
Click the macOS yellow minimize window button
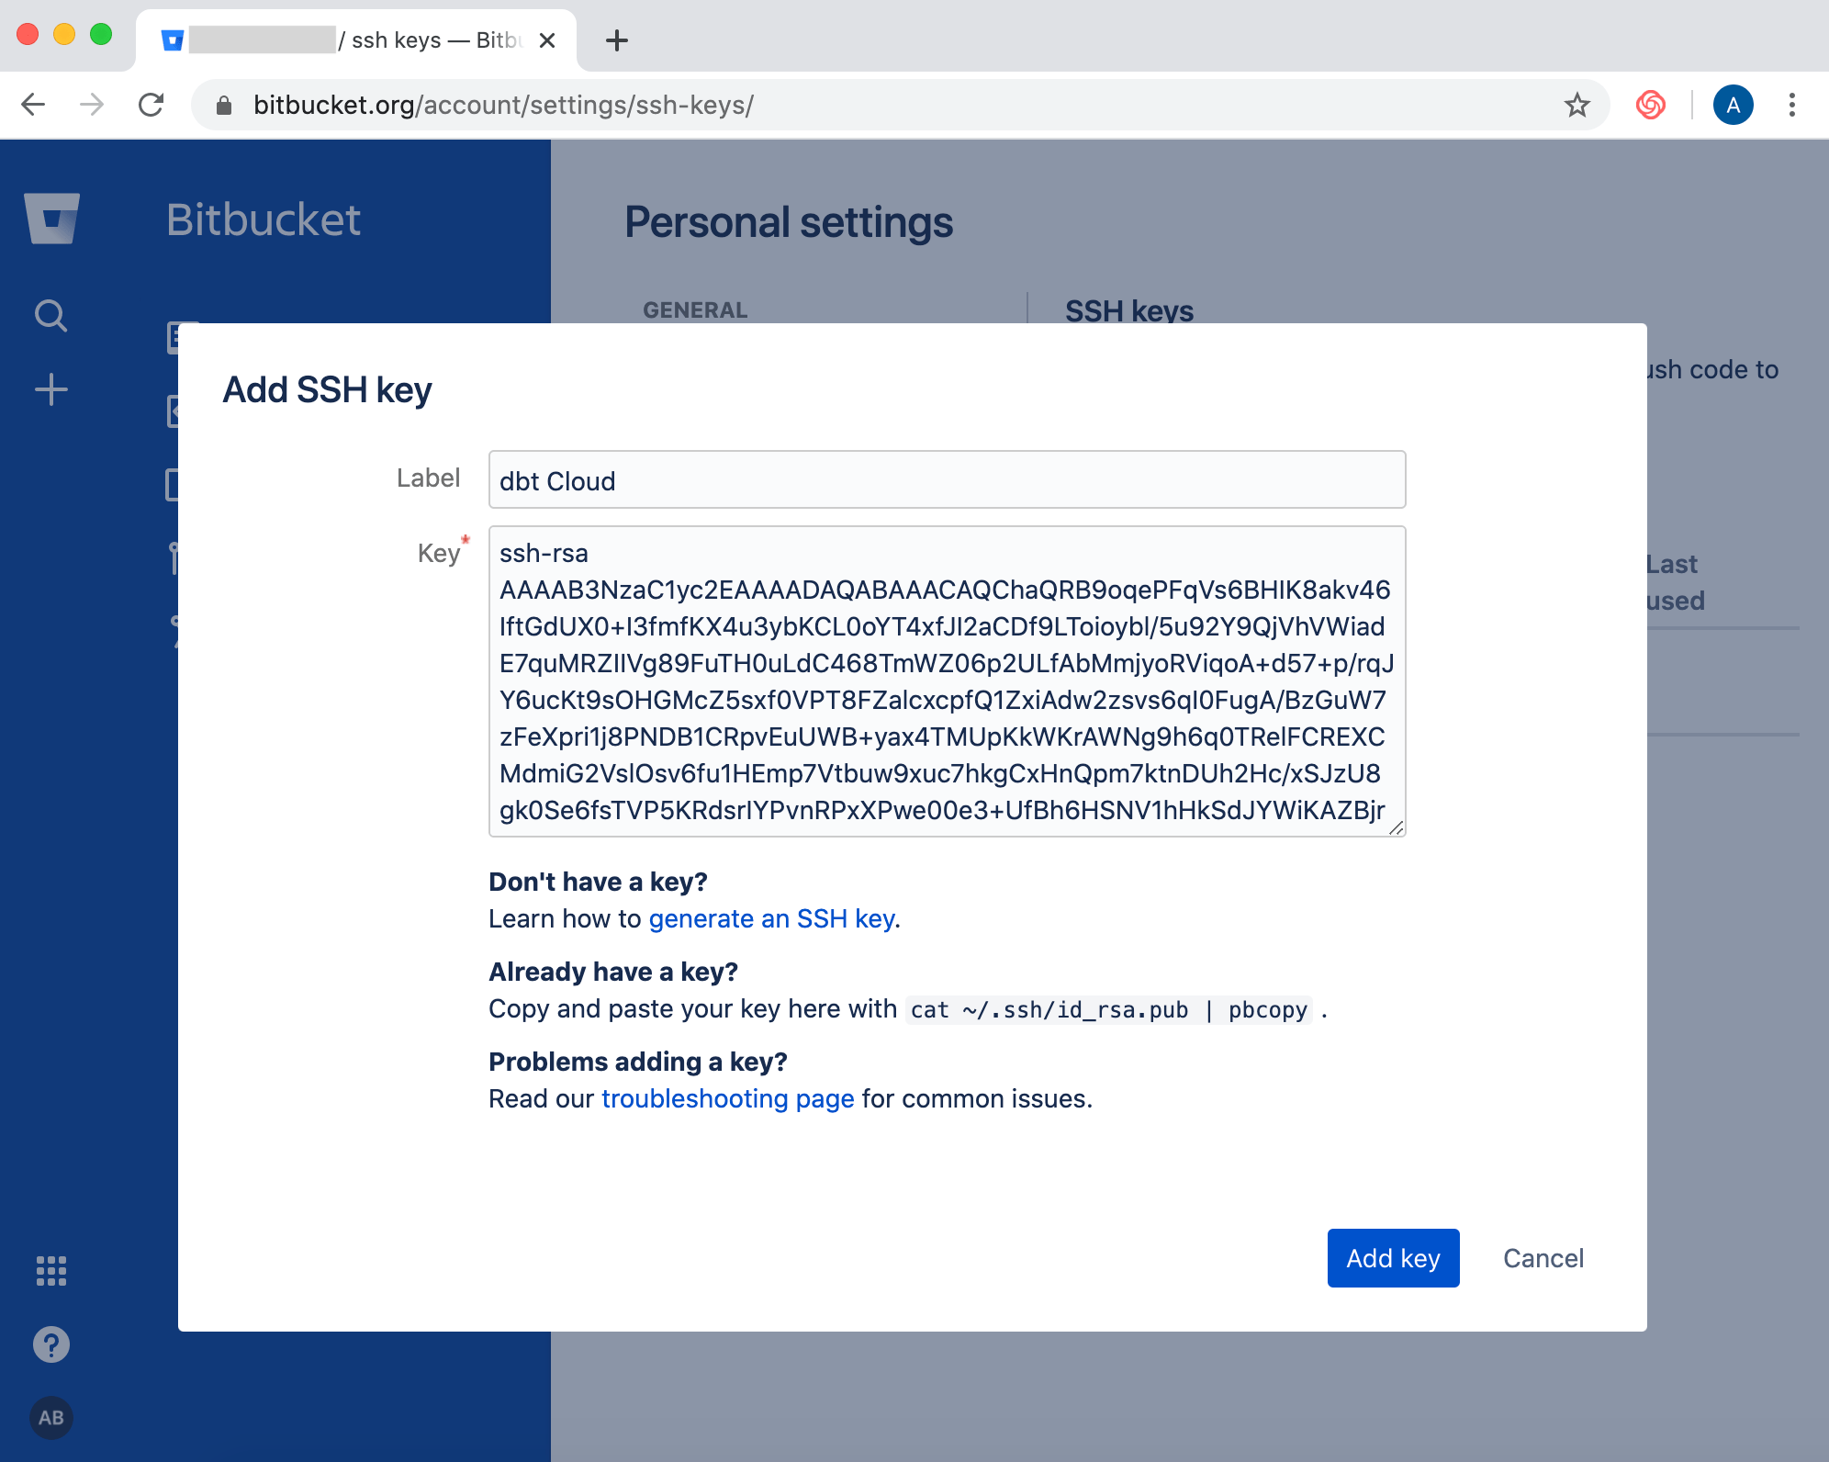click(x=64, y=35)
